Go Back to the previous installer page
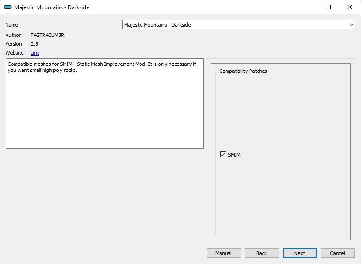The image size is (361, 264). click(x=262, y=253)
